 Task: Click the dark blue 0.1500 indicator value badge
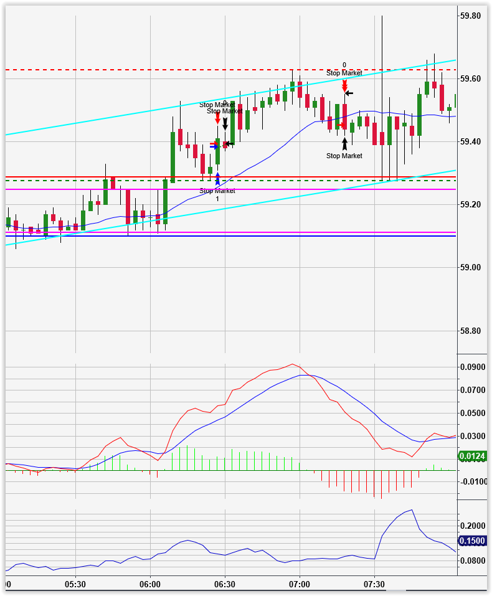(x=473, y=541)
